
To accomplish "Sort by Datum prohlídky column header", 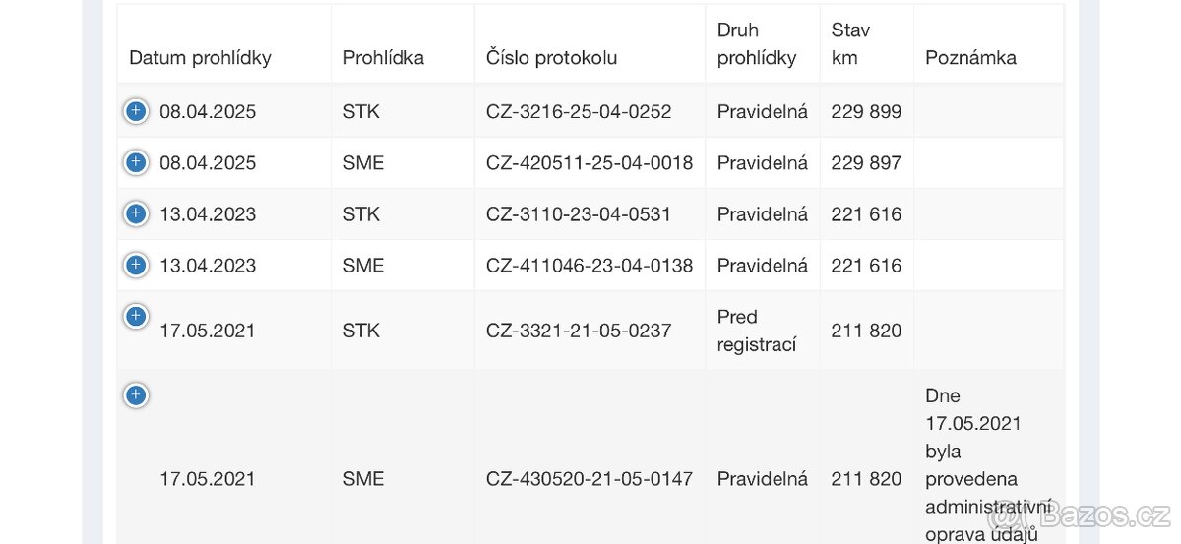I will tap(200, 57).
